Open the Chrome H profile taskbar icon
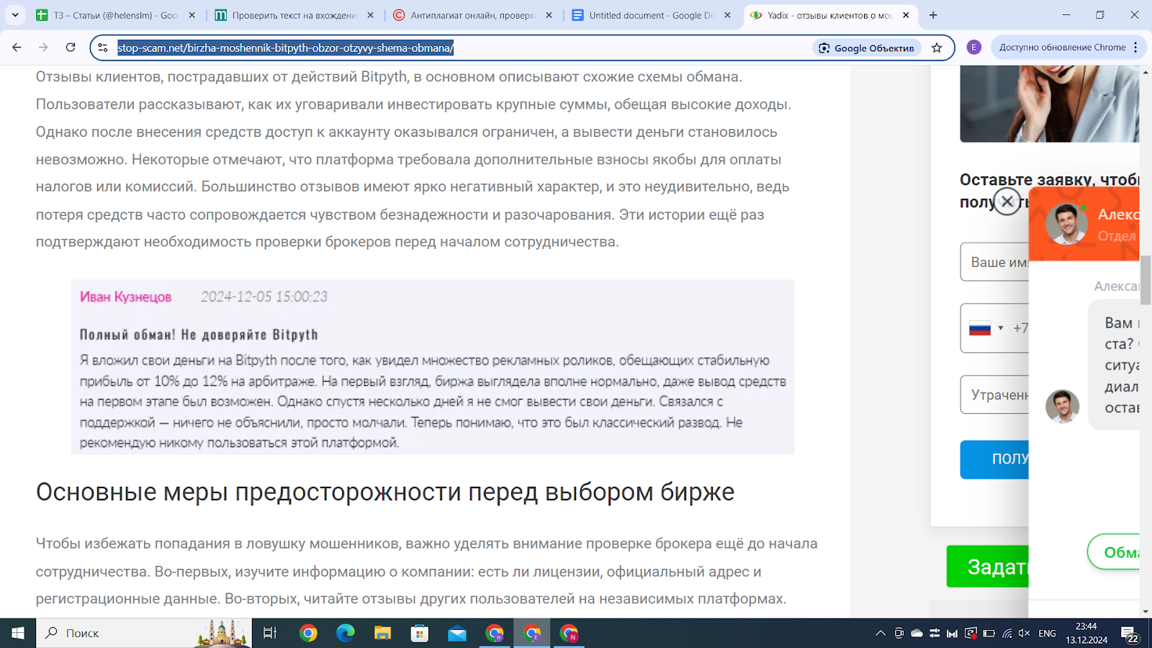This screenshot has height=648, width=1152. [495, 633]
